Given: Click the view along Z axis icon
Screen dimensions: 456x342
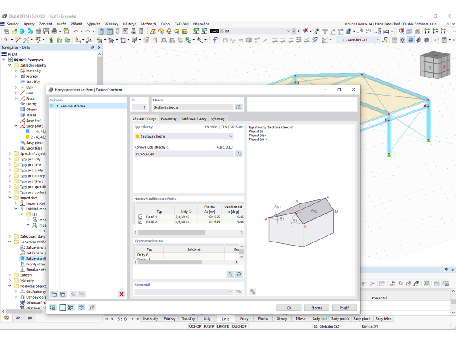Looking at the screenshot, I should [443, 31].
